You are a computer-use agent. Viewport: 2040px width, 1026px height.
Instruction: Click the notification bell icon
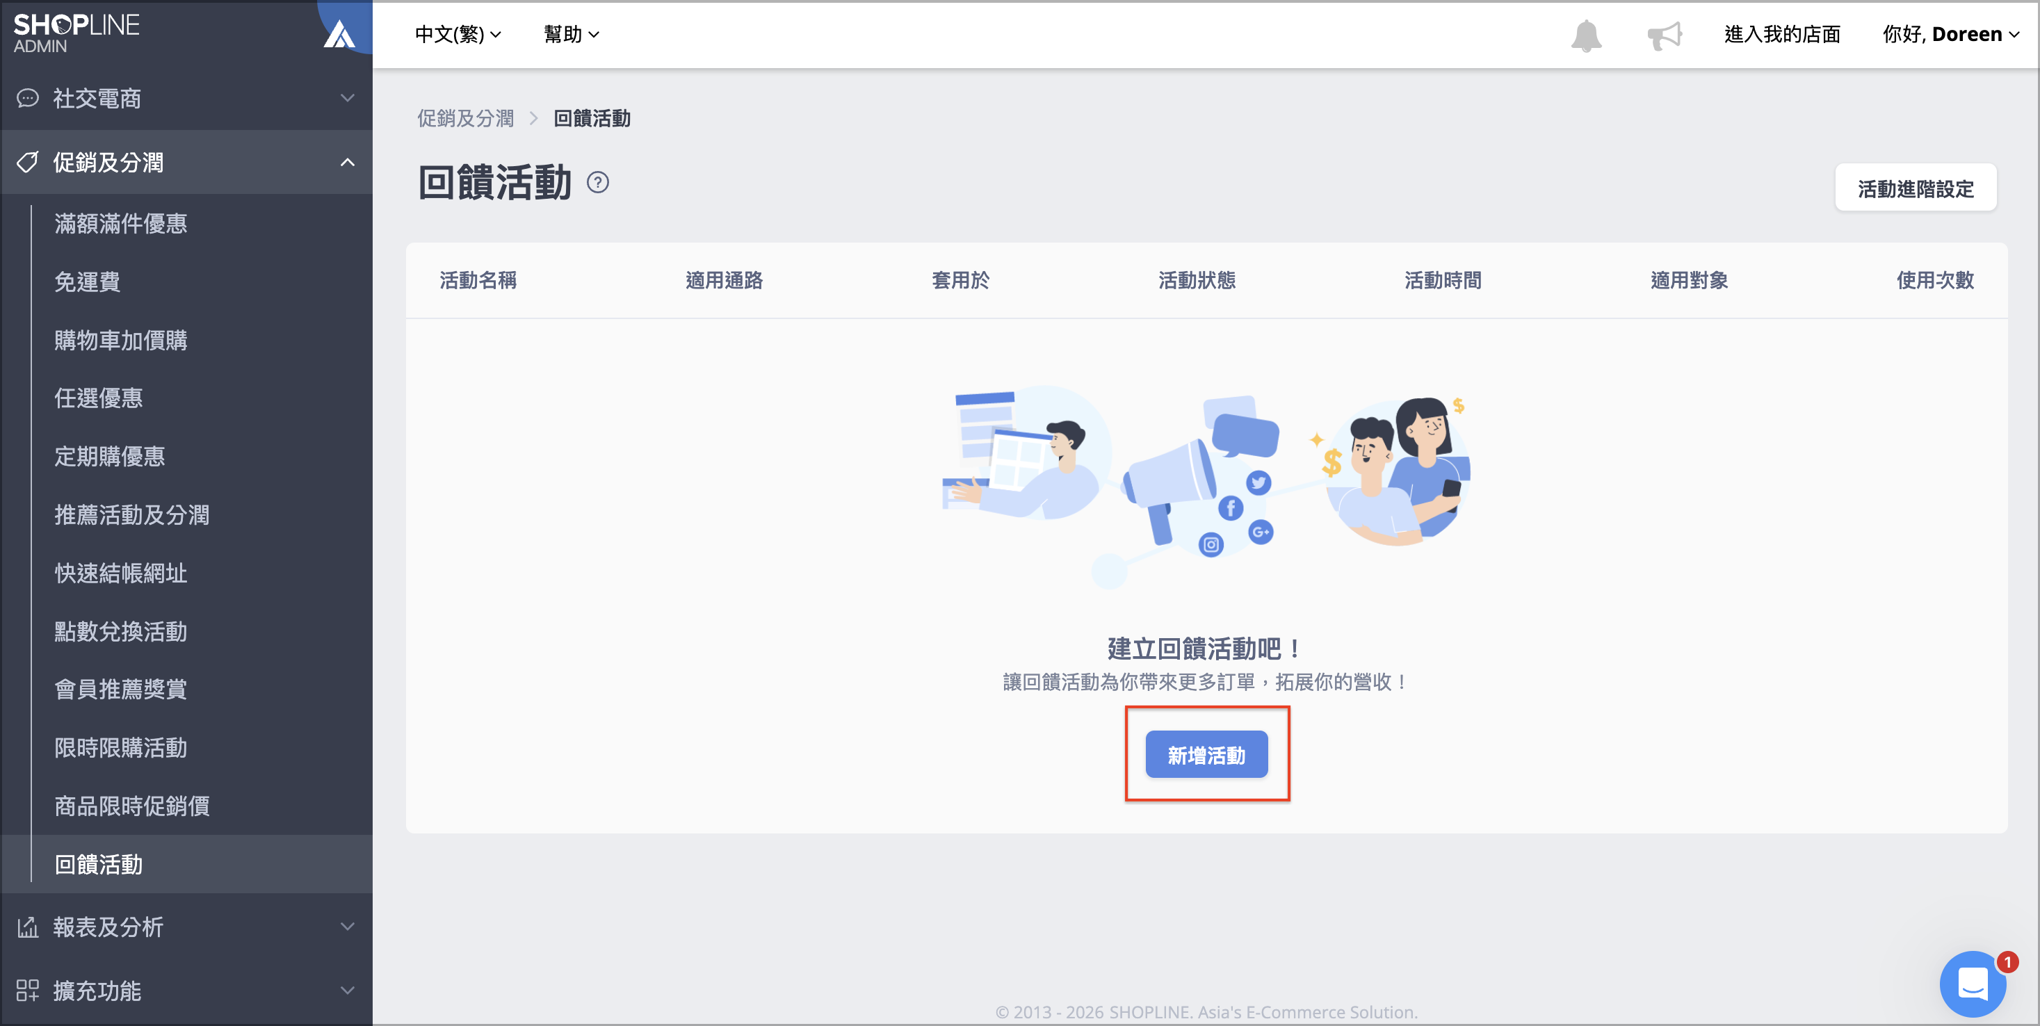[1585, 35]
